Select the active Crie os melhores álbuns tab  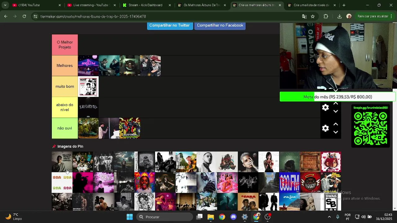pyautogui.click(x=256, y=5)
